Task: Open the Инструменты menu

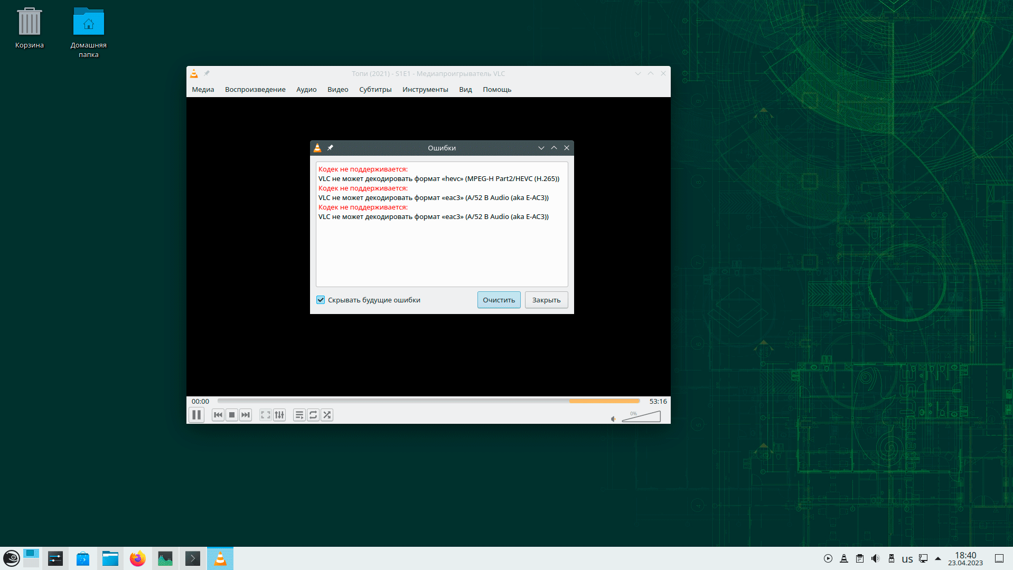Action: pos(425,90)
